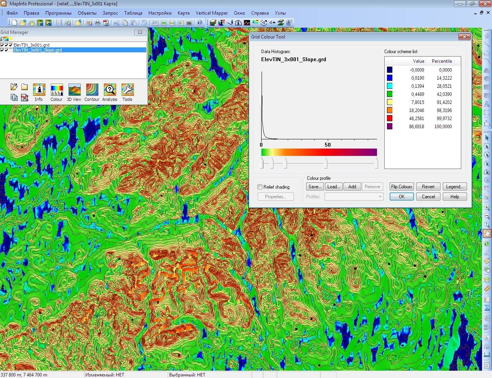The width and height of the screenshot is (492, 378).
Task: Launch the 3D View tool
Action: 74,92
